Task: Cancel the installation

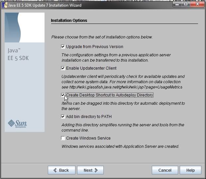Action: click(165, 170)
